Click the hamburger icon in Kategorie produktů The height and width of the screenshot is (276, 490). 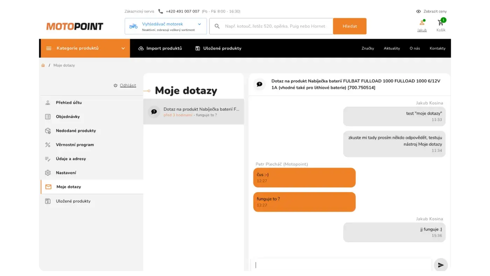49,48
